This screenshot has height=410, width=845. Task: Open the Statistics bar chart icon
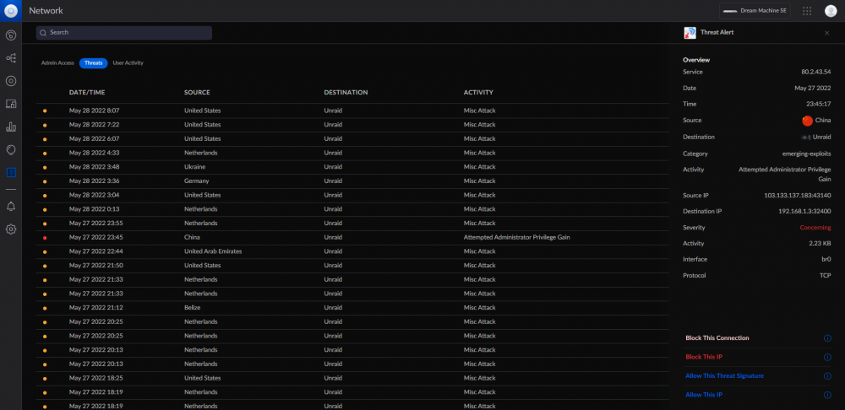click(11, 127)
